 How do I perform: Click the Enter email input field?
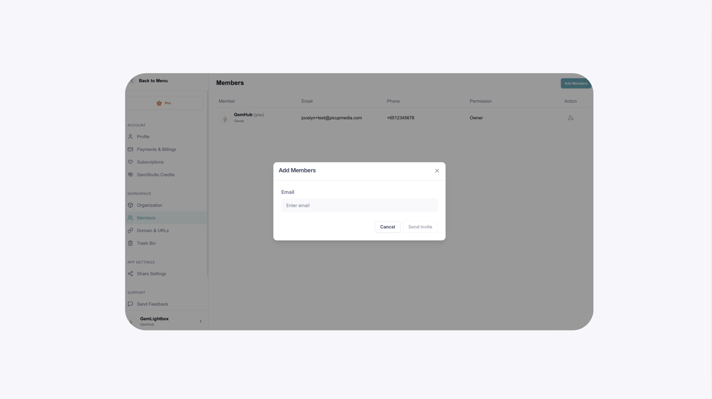[x=359, y=206]
